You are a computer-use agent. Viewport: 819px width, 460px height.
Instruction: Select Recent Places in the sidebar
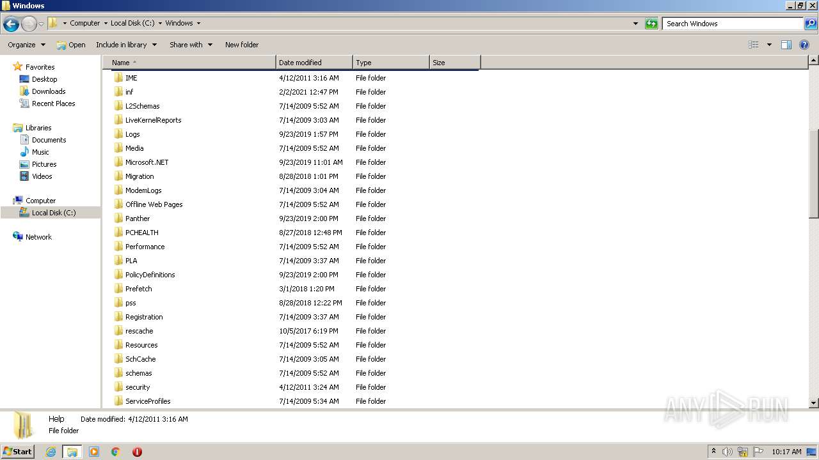click(53, 103)
